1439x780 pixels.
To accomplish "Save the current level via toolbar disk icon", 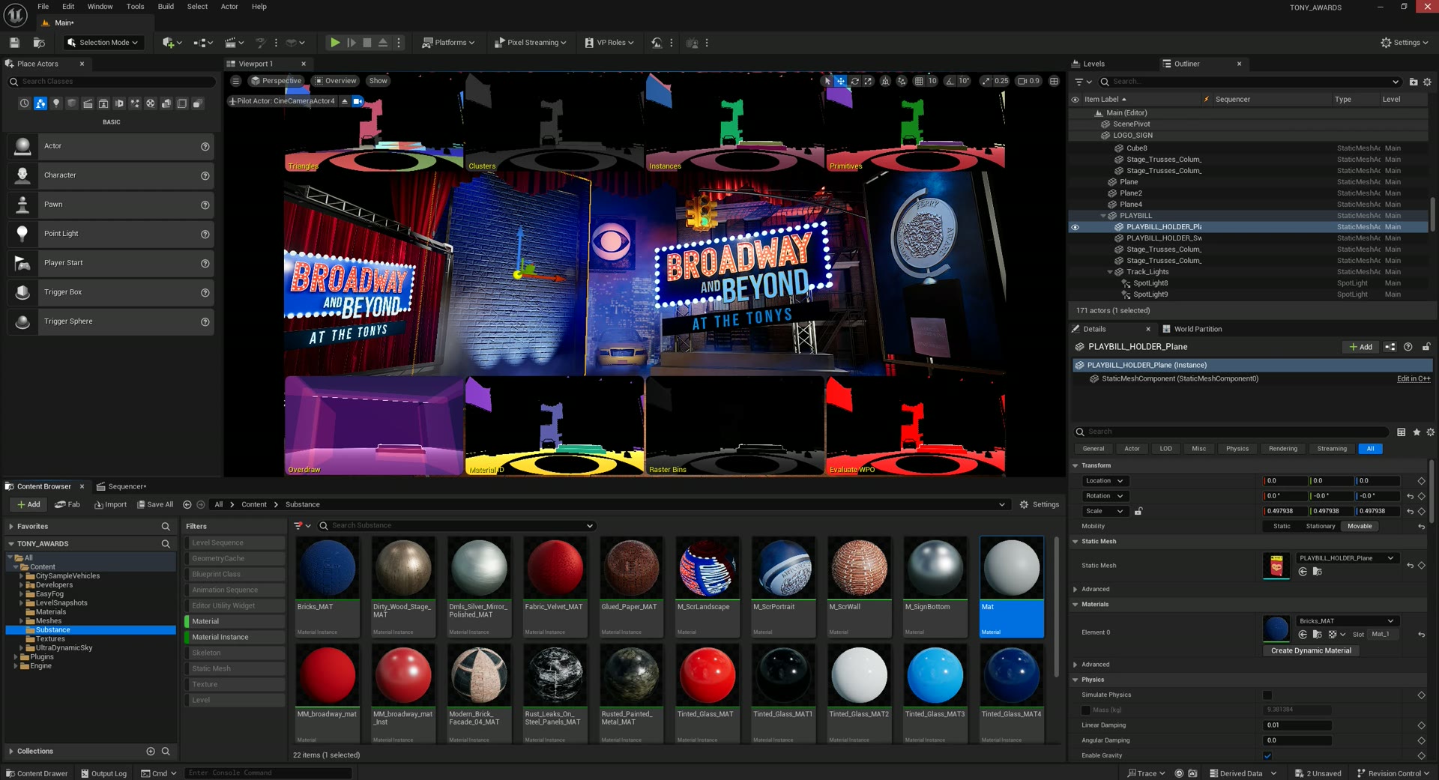I will 14,43.
